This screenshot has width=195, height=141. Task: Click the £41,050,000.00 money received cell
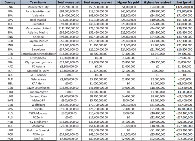[x=98, y=88]
